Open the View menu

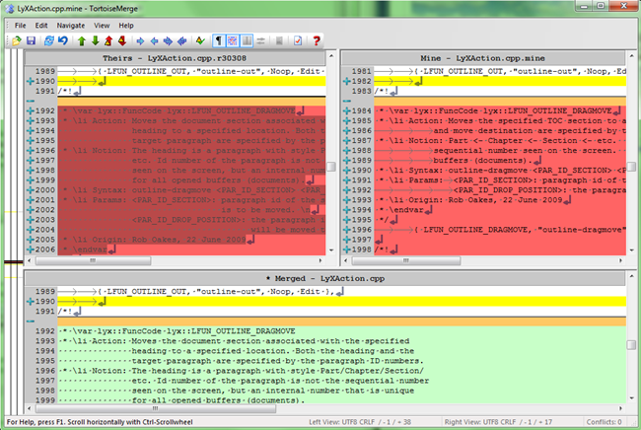pyautogui.click(x=102, y=26)
